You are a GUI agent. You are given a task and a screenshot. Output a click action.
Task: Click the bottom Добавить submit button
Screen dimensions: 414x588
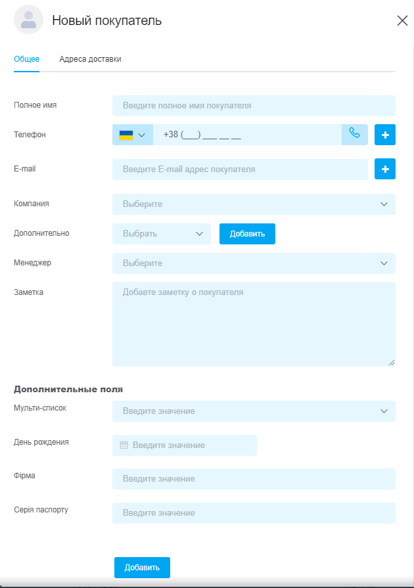pos(142,568)
